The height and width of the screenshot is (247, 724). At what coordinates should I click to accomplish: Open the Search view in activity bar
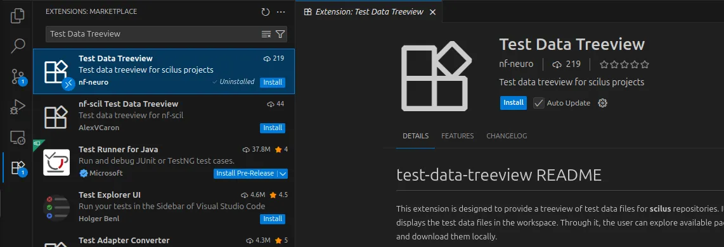click(x=18, y=45)
